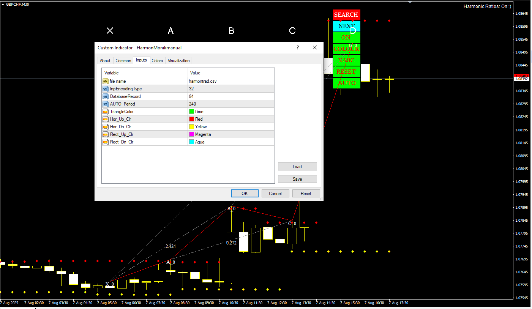Click the Load button

coord(297,167)
